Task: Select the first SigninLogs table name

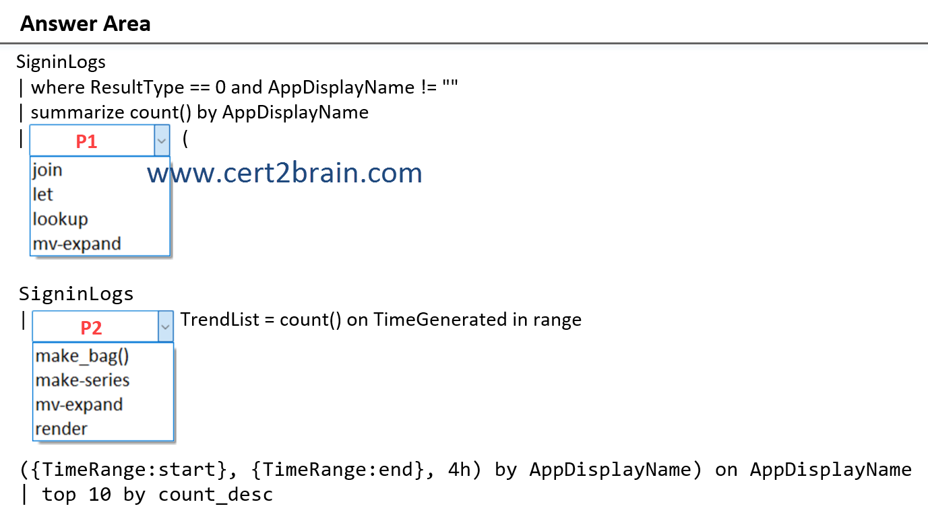Action: 61,61
